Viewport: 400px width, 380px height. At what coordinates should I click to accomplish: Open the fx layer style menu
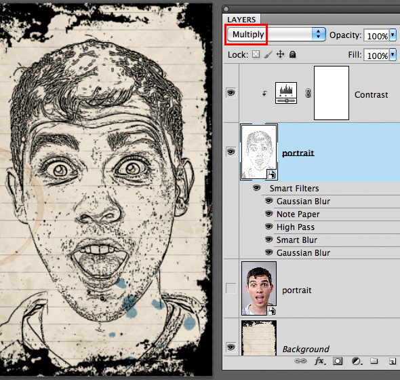point(320,361)
